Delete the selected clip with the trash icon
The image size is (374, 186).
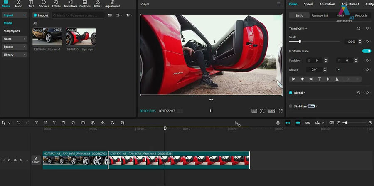point(63,123)
